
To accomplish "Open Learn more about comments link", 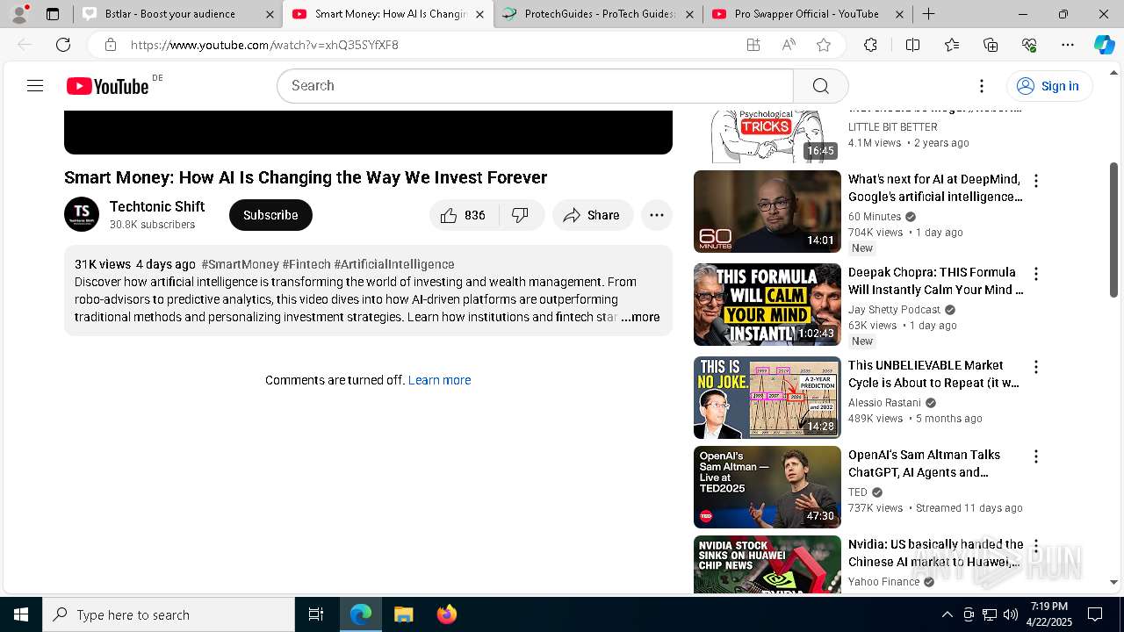I will [439, 380].
